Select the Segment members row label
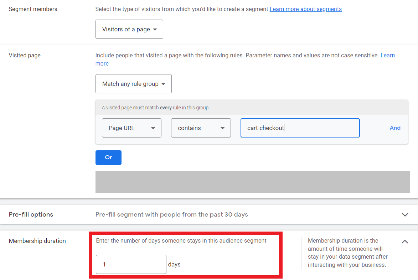 tap(32, 9)
